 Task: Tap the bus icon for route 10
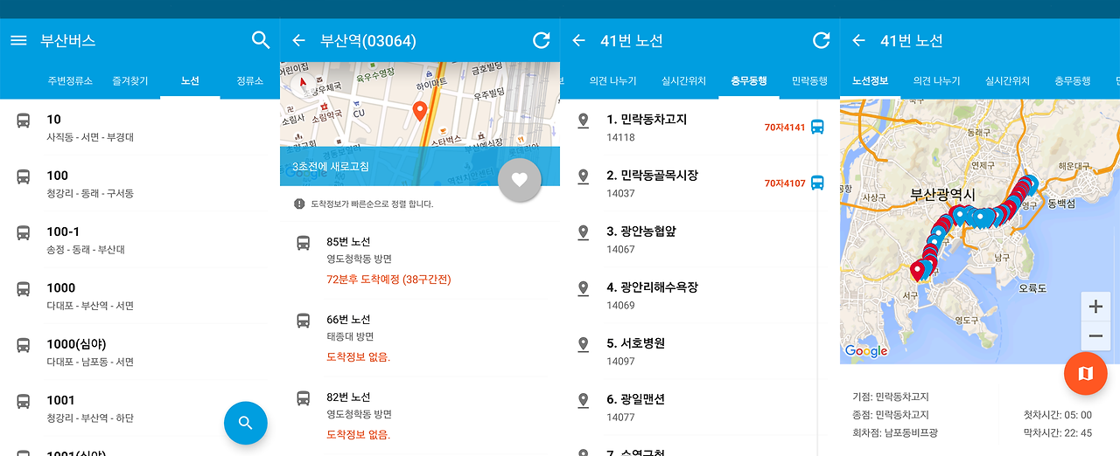coord(24,121)
